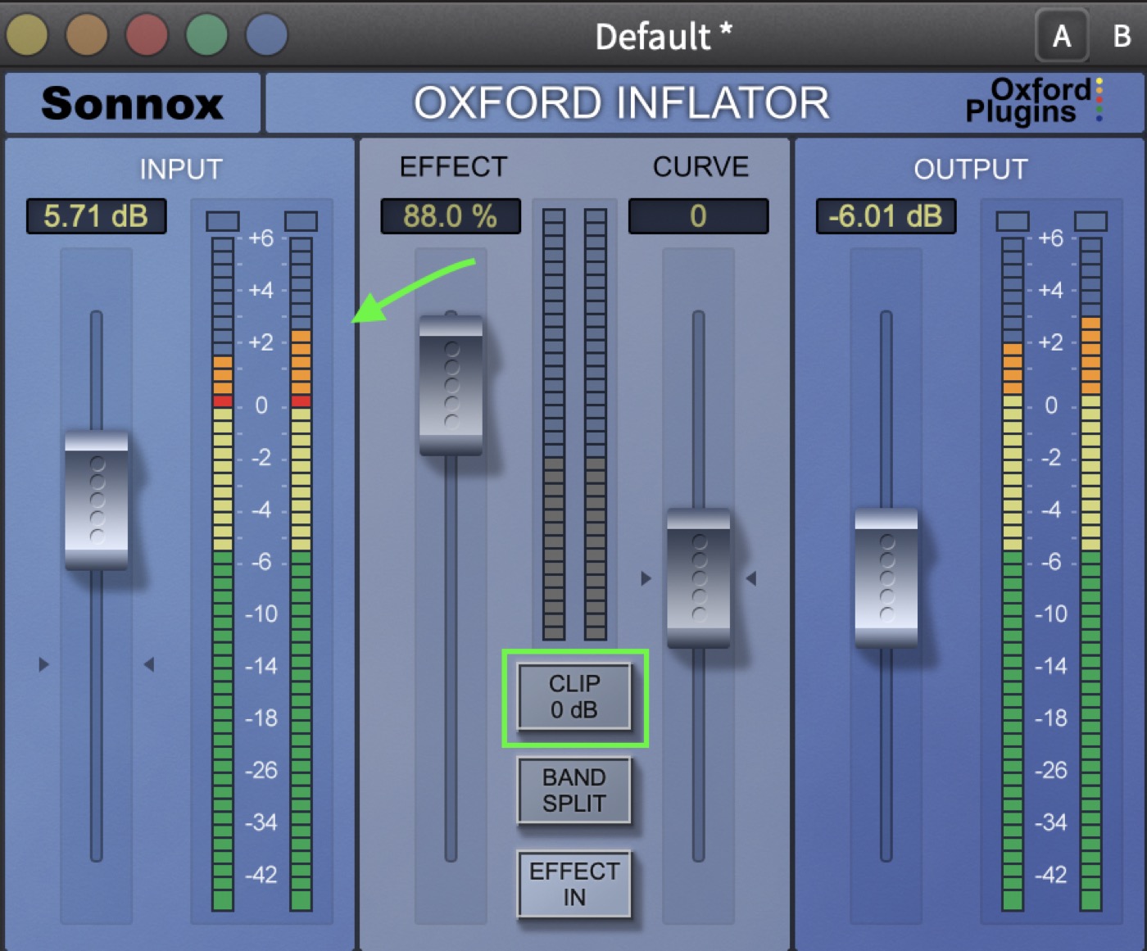1147x951 pixels.
Task: Click the blue circle button in title bar
Action: 266,34
